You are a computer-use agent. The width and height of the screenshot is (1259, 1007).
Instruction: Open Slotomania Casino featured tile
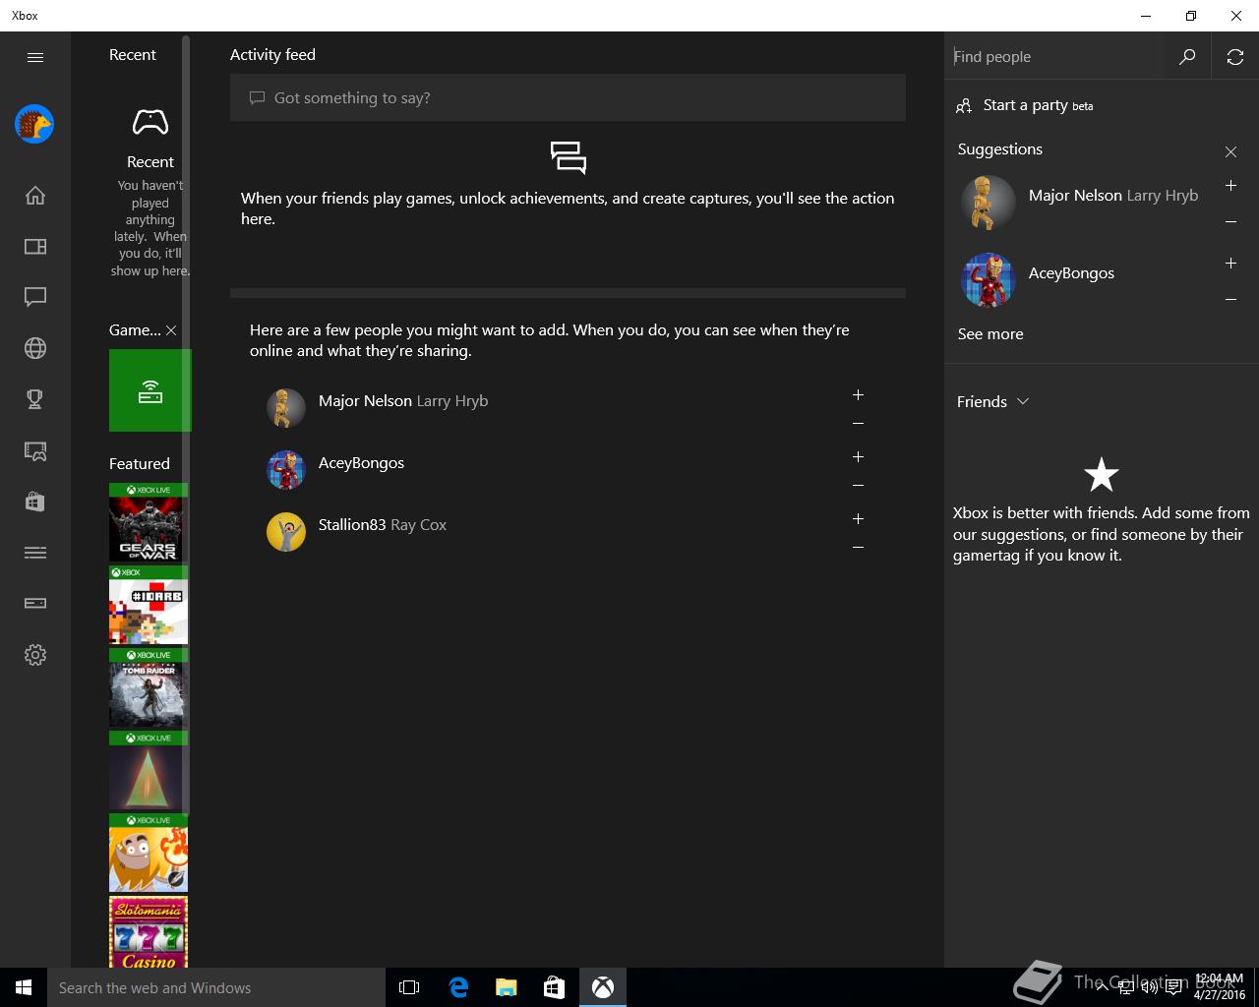click(x=149, y=931)
